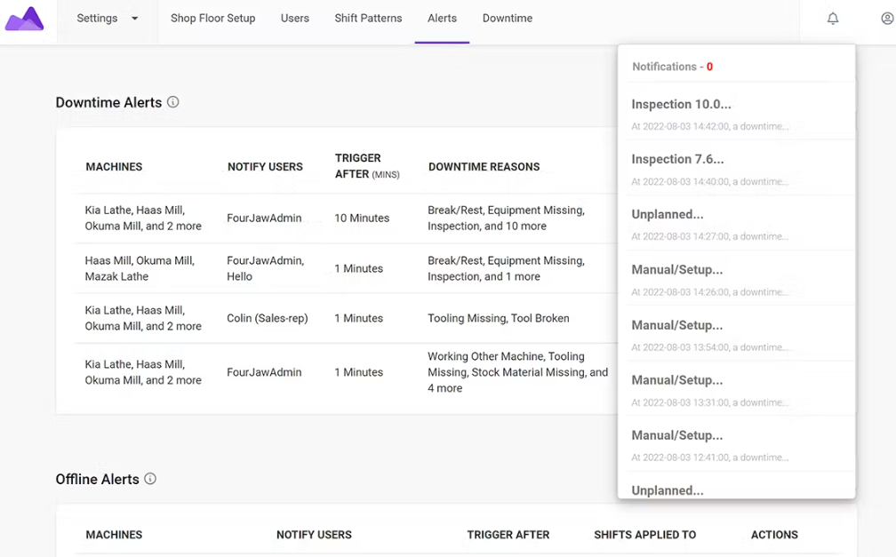Switch to Shift Patterns tab

(x=368, y=19)
